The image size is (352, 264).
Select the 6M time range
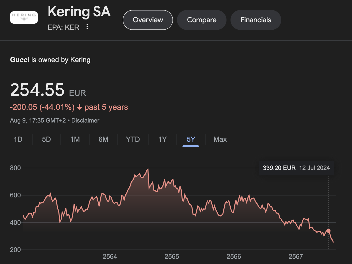pos(103,139)
